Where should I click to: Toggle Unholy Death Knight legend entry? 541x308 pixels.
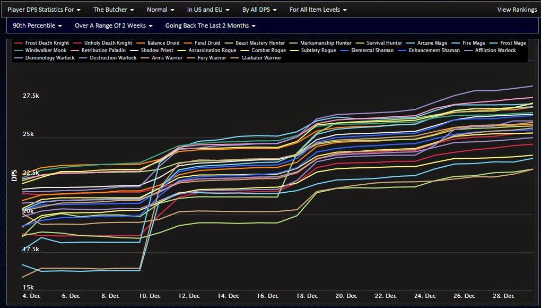click(x=103, y=43)
